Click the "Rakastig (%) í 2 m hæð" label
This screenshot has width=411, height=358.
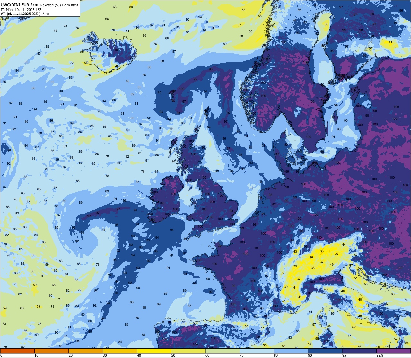coord(59,5)
